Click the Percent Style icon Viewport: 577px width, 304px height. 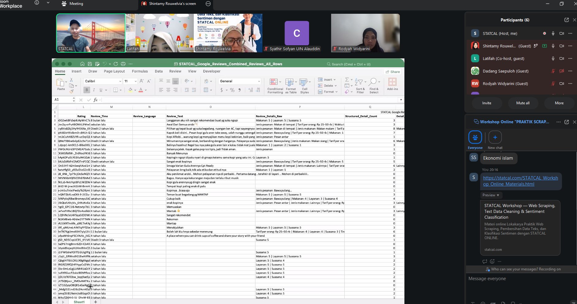pos(232,90)
